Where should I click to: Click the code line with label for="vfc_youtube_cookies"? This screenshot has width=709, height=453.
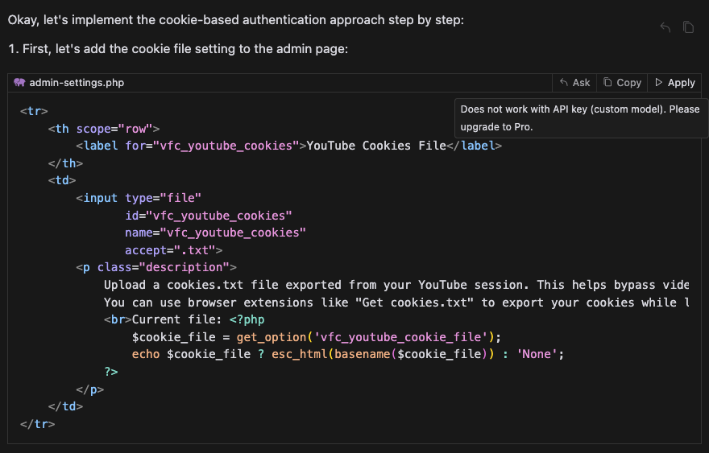[289, 146]
